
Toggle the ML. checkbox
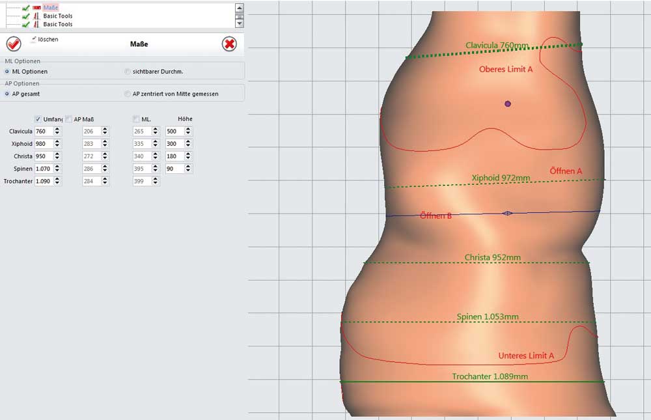coord(136,119)
